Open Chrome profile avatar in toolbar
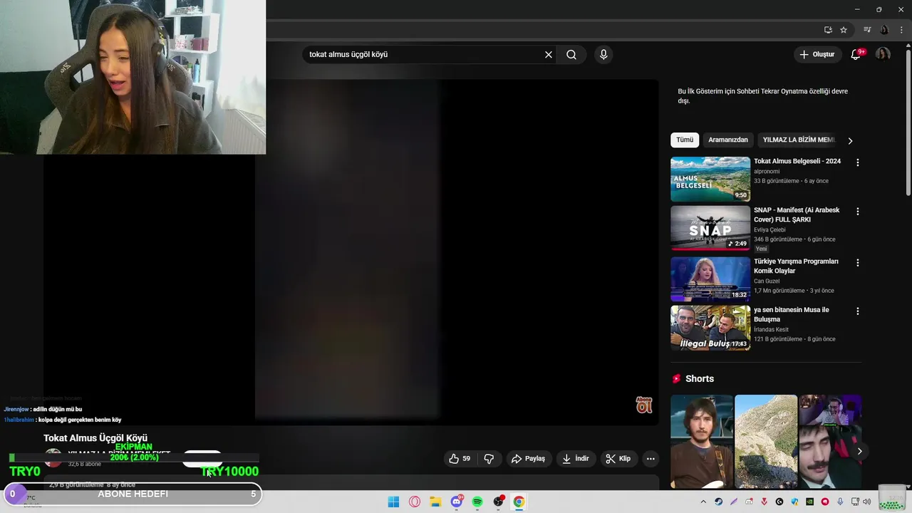Viewport: 912px width, 513px height. click(x=884, y=30)
